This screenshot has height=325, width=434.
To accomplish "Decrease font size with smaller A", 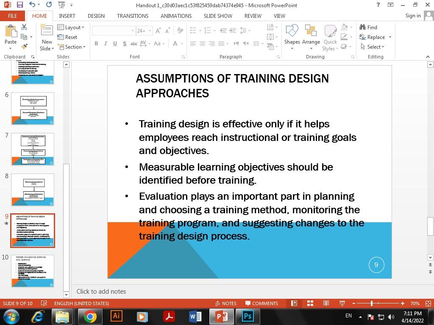I will pos(167,30).
